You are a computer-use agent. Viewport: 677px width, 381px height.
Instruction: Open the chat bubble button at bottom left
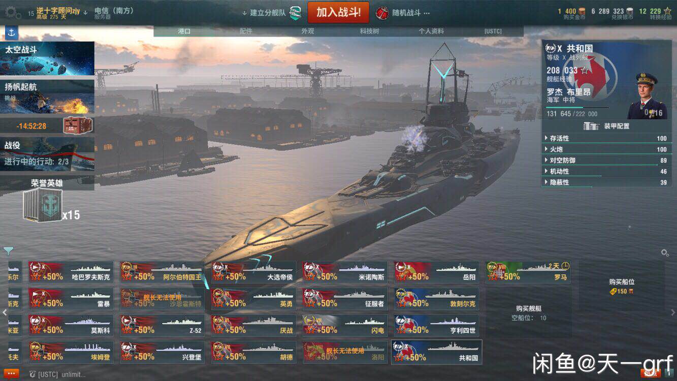pyautogui.click(x=11, y=374)
